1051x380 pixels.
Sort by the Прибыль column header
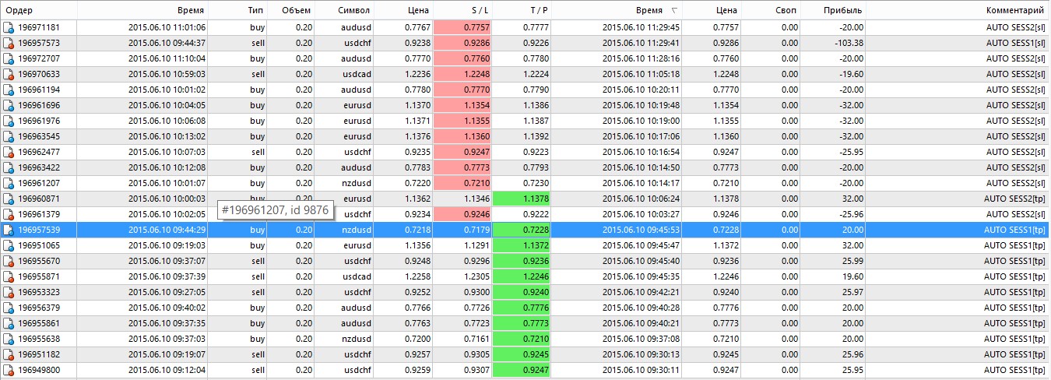click(x=833, y=10)
